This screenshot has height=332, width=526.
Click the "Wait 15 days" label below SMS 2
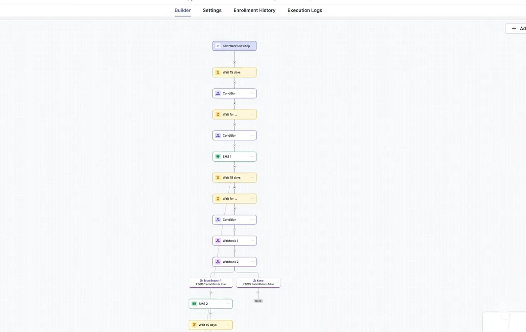[208, 325]
